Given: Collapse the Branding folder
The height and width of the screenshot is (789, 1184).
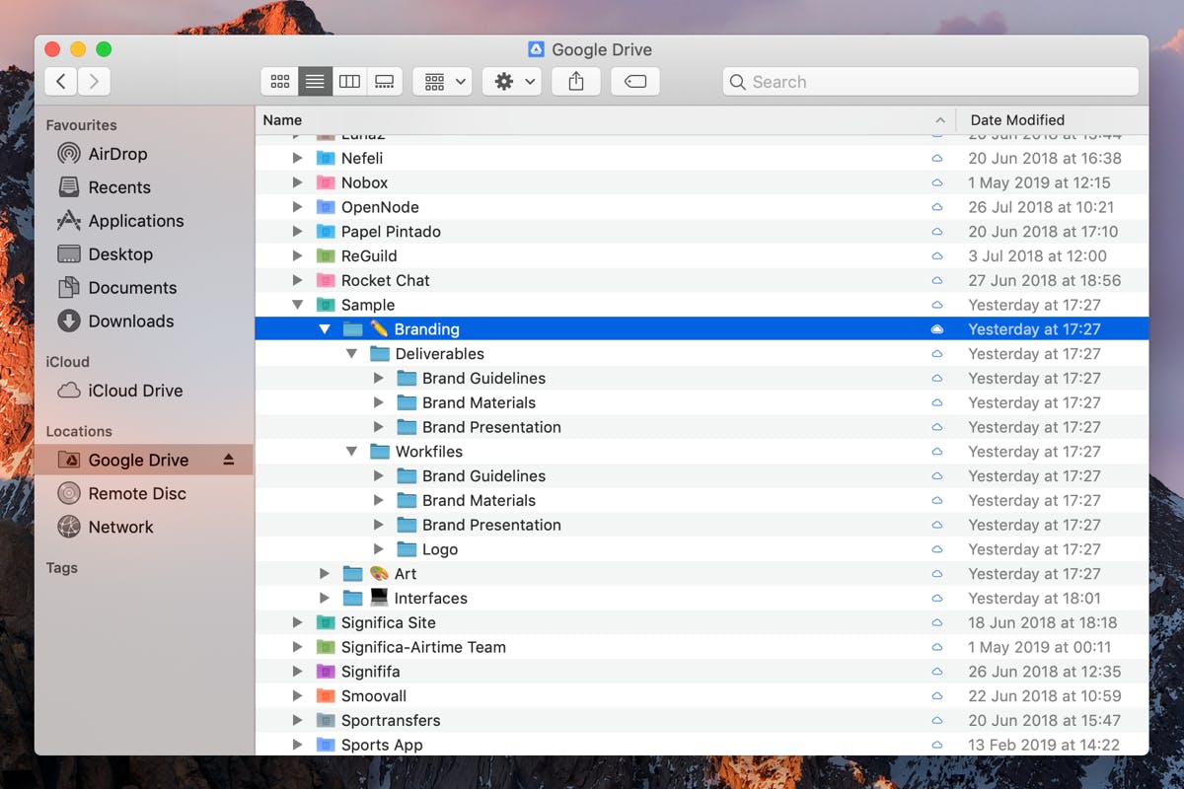Looking at the screenshot, I should 325,329.
